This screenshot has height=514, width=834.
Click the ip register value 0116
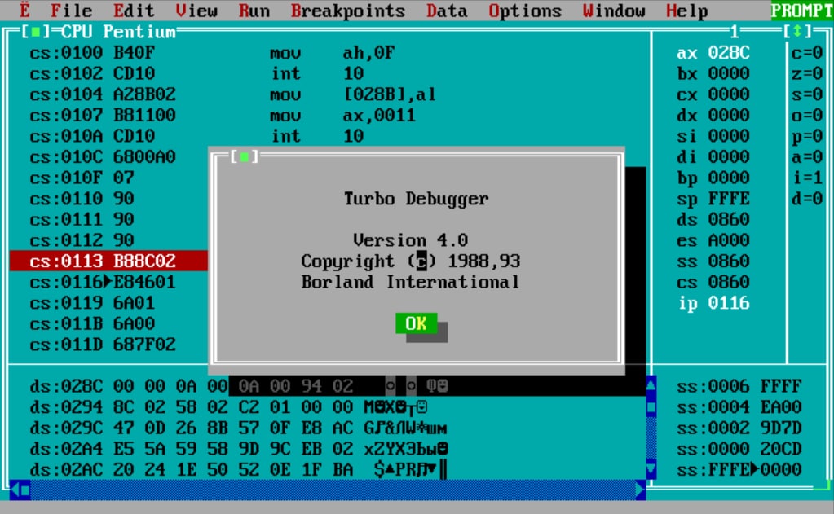click(x=729, y=303)
